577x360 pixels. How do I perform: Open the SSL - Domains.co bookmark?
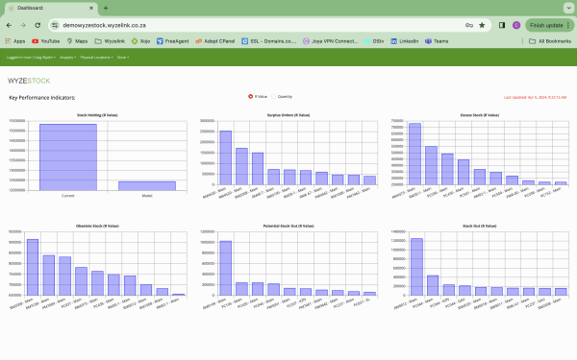268,41
